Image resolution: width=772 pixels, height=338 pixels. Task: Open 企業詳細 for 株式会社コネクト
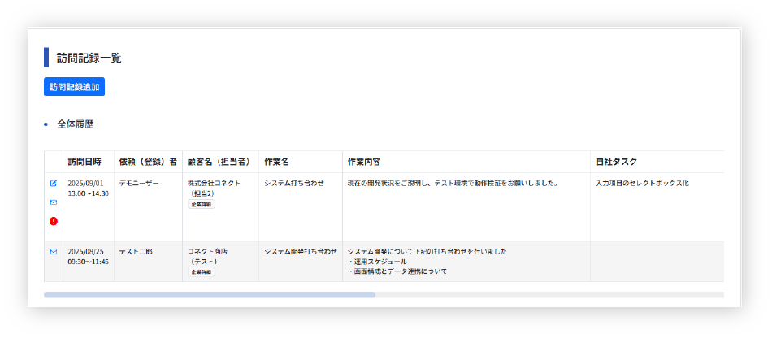[x=202, y=205]
